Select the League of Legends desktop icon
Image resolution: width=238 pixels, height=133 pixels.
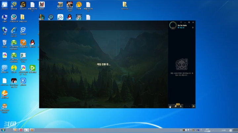[42, 17]
